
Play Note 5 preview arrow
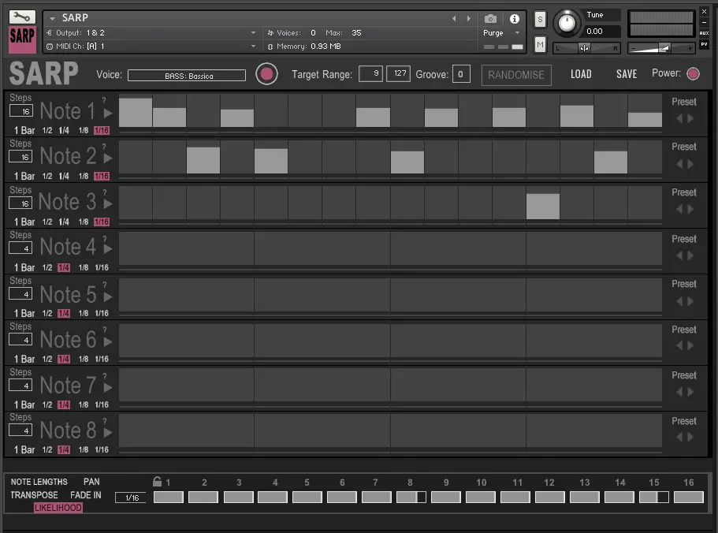(x=108, y=296)
